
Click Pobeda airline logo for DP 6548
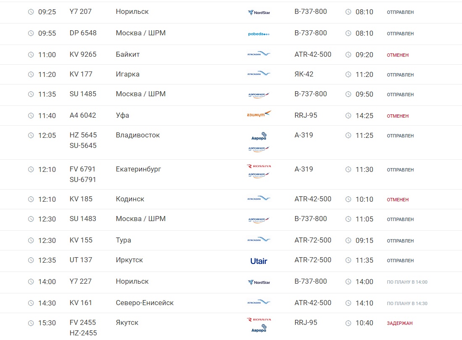pyautogui.click(x=259, y=34)
